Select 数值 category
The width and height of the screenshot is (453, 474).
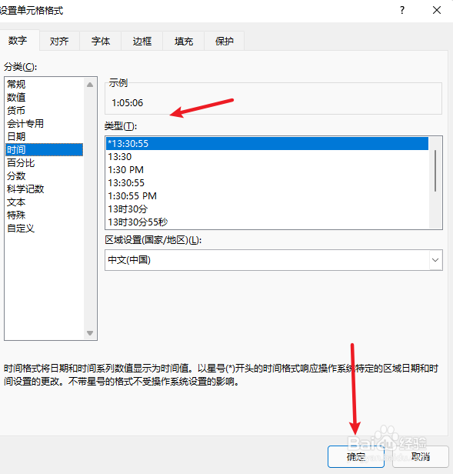[x=44, y=97]
